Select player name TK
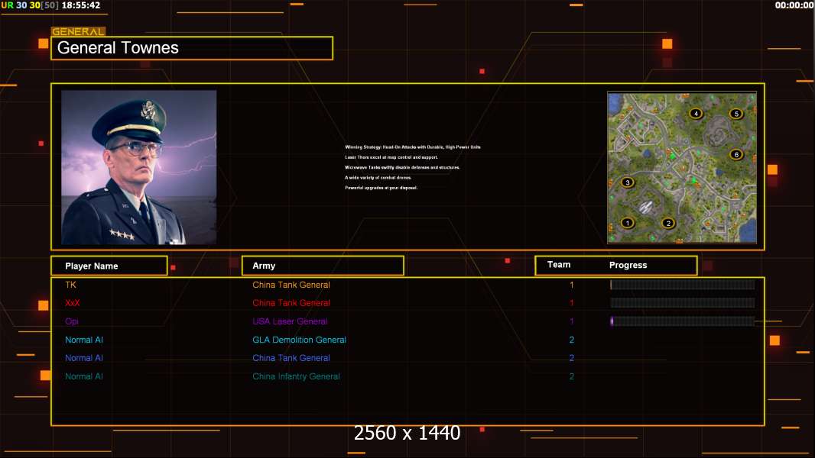Image resolution: width=815 pixels, height=458 pixels. coord(70,285)
